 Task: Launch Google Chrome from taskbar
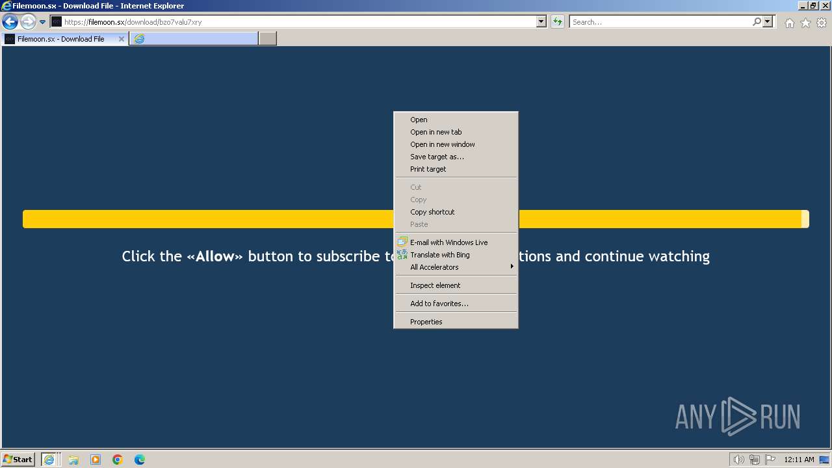point(118,460)
